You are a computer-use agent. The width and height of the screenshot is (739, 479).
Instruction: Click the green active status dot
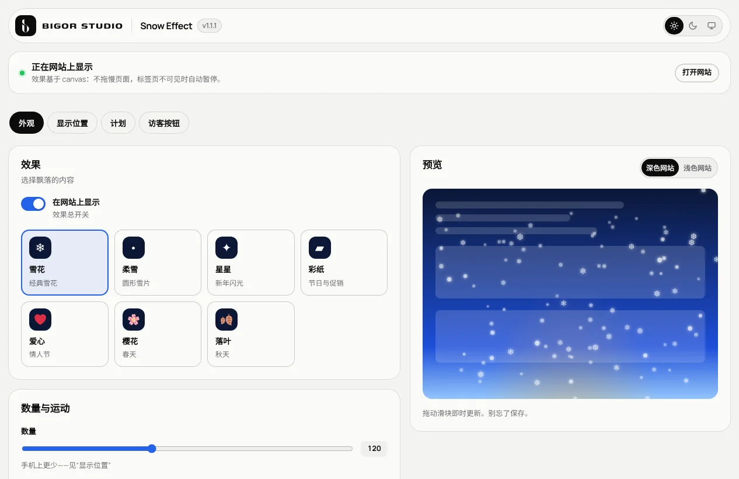pos(22,73)
